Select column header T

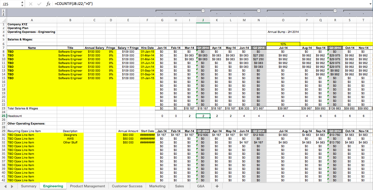click(363, 20)
